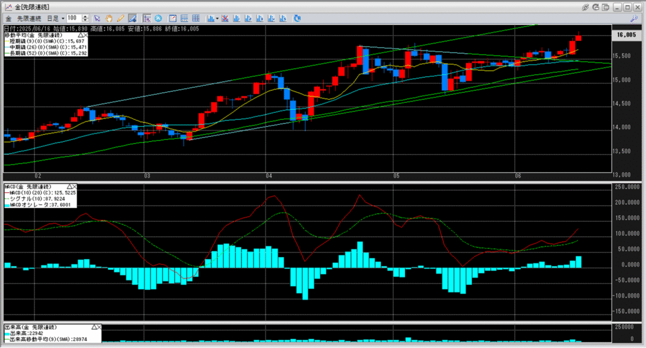The height and width of the screenshot is (348, 646).
Task: Collapse the 移動平均 legend with triangle
Action: 80,35
